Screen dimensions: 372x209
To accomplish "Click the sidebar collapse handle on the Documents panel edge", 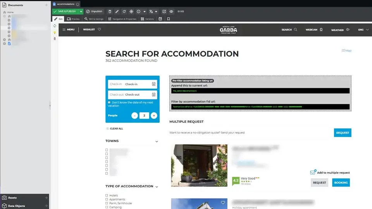I will 50,105.
